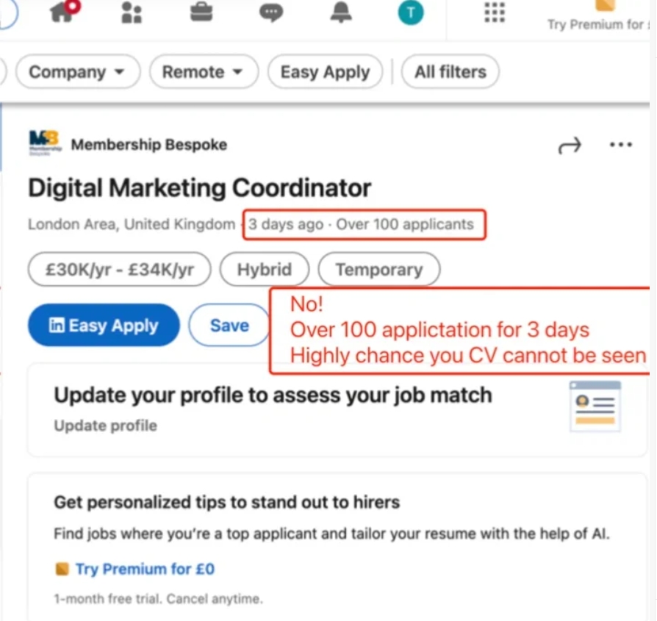Click the profile document illustration thumbnail
The height and width of the screenshot is (621, 657).
[595, 405]
